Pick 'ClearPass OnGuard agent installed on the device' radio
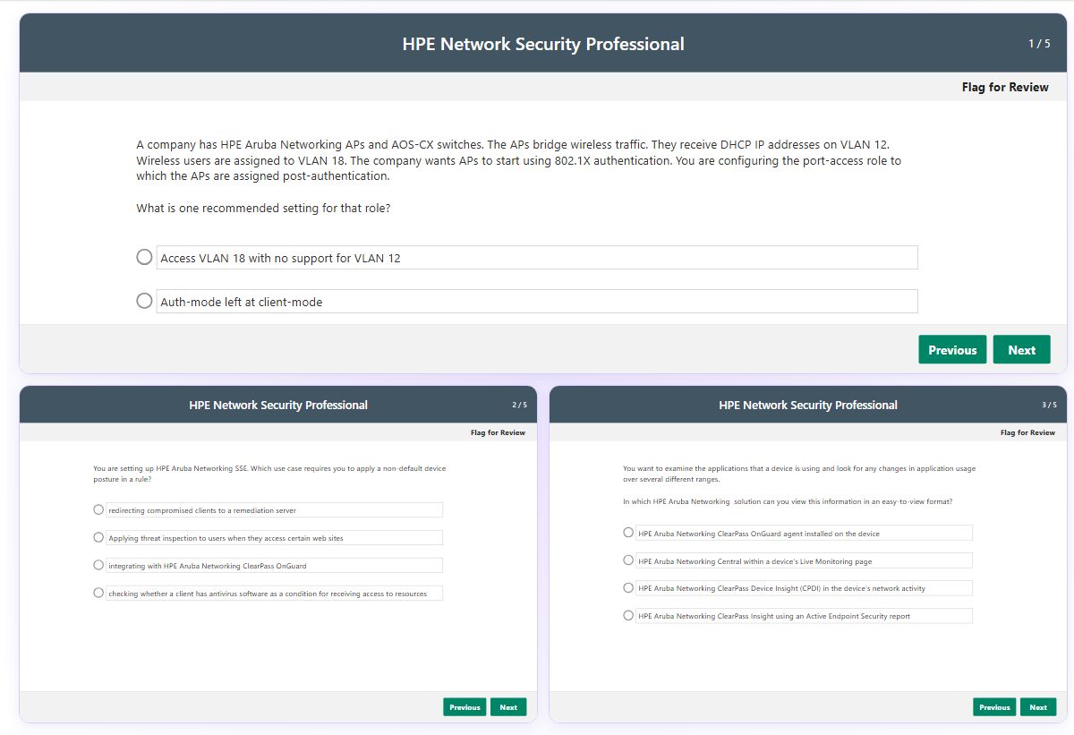1074x735 pixels. [628, 533]
